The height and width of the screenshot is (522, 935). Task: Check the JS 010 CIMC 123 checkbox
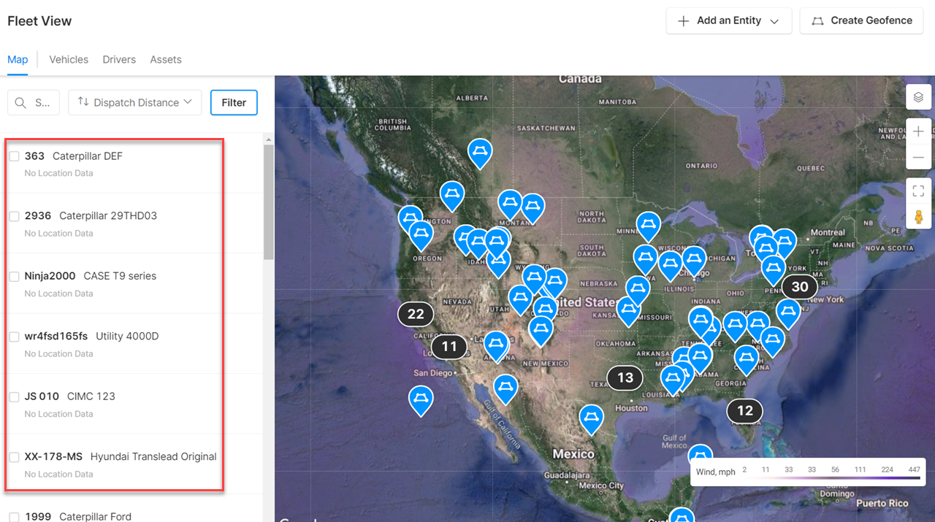pos(14,397)
